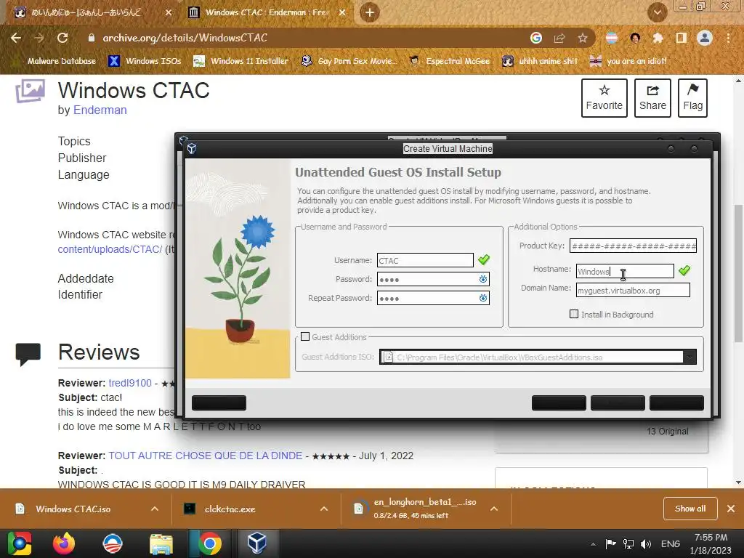Open a new tab with the plus button
Image resolution: width=744 pixels, height=558 pixels.
click(370, 12)
